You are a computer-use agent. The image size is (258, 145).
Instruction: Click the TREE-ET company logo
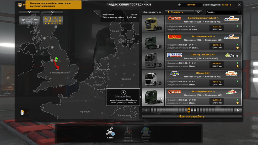(174, 55)
